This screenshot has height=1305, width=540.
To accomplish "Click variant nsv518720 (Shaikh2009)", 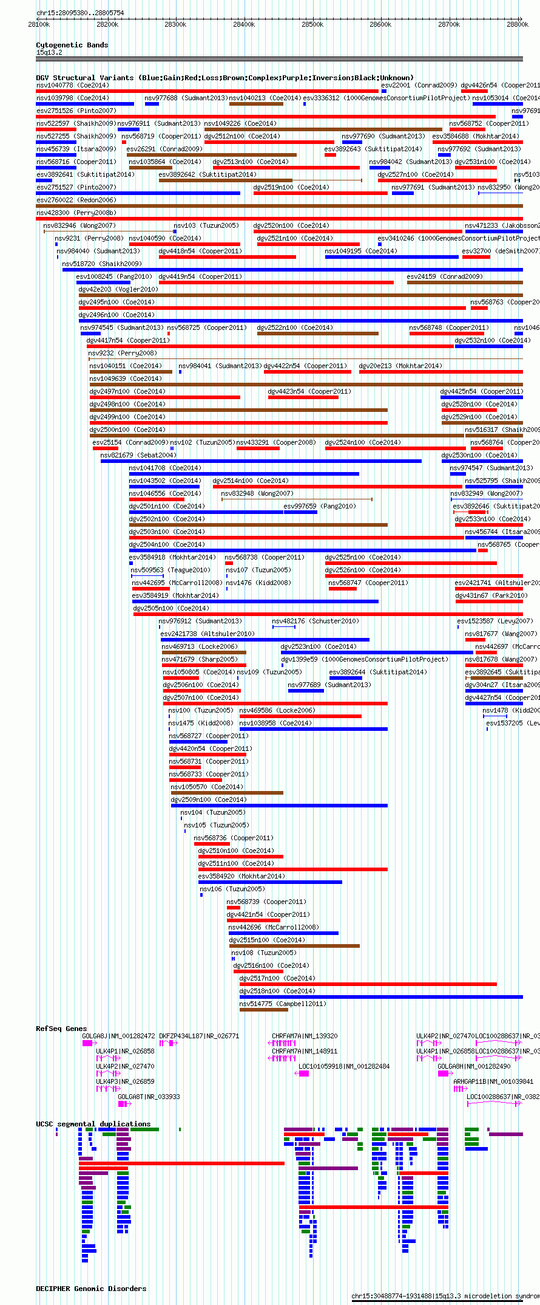I will 292,270.
